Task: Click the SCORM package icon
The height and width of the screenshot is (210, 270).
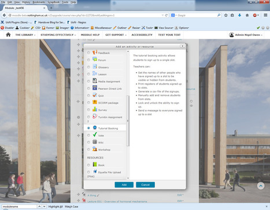Action: click(95, 102)
